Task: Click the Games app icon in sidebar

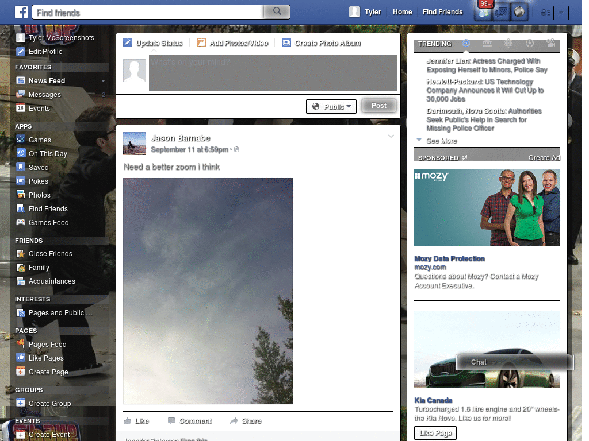Action: coord(21,140)
